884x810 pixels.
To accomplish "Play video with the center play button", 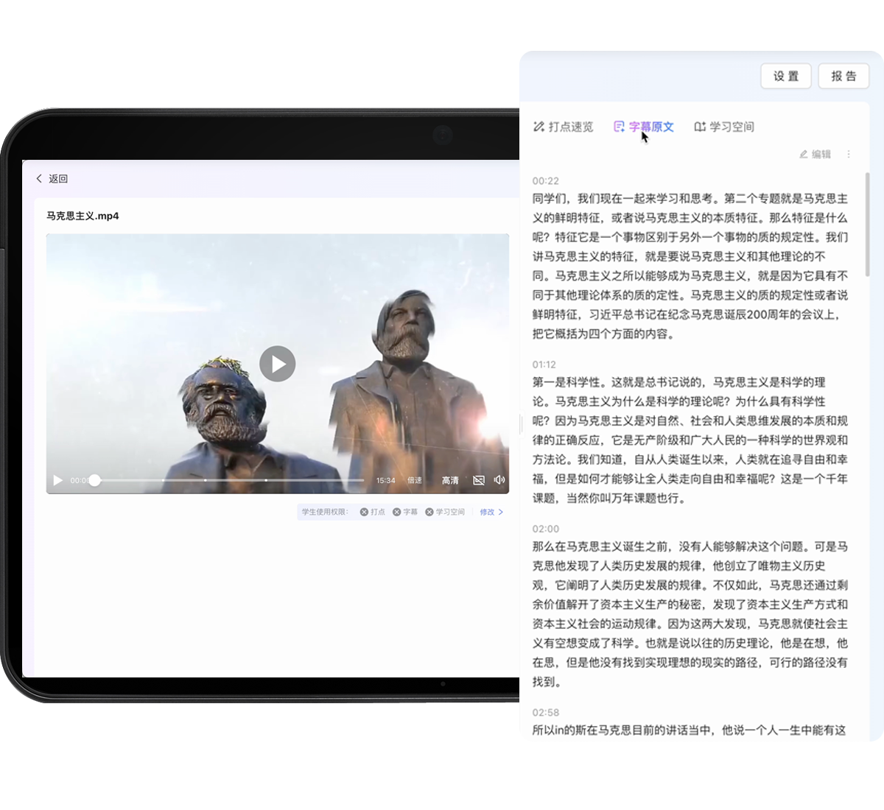I will pos(278,364).
